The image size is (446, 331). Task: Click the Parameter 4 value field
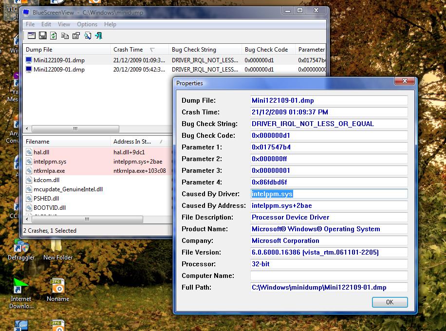pyautogui.click(x=329, y=182)
